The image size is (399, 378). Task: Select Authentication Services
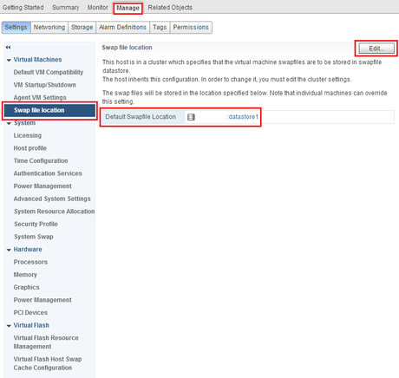(48, 173)
